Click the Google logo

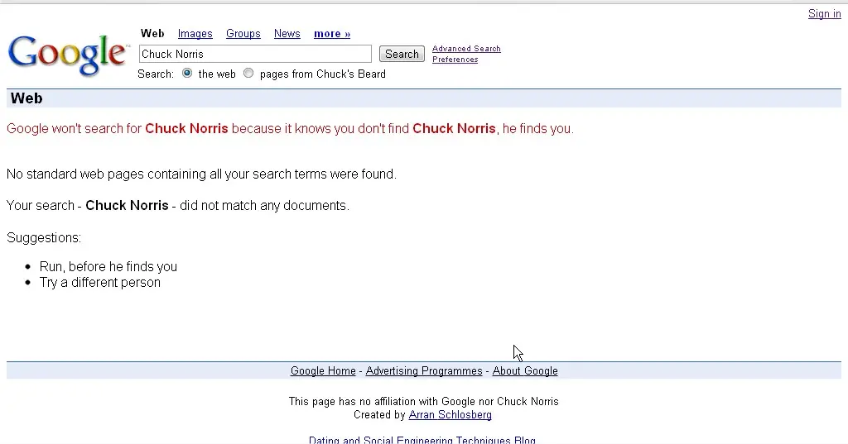click(68, 55)
